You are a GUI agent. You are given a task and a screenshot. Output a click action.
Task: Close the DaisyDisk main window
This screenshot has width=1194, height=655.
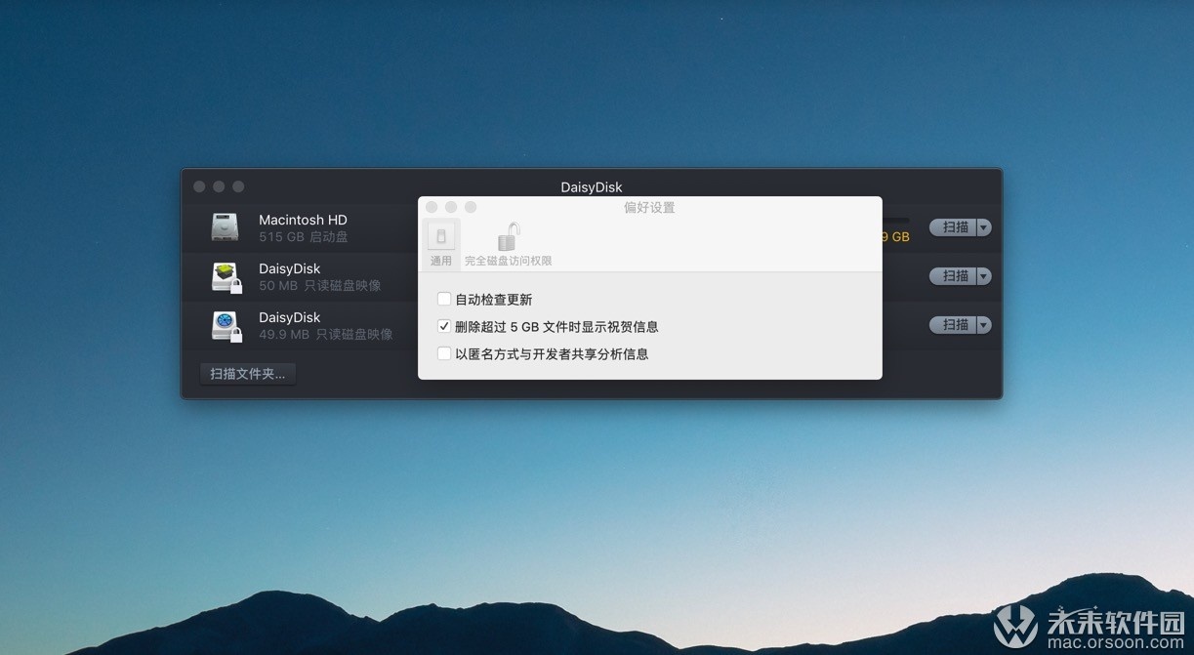click(x=199, y=186)
